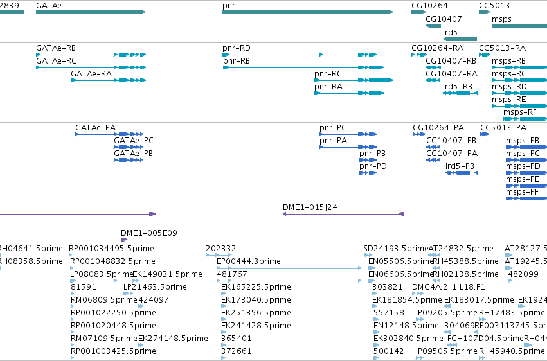
Task: Click the GATAe-RB transcript label
Action: point(56,48)
